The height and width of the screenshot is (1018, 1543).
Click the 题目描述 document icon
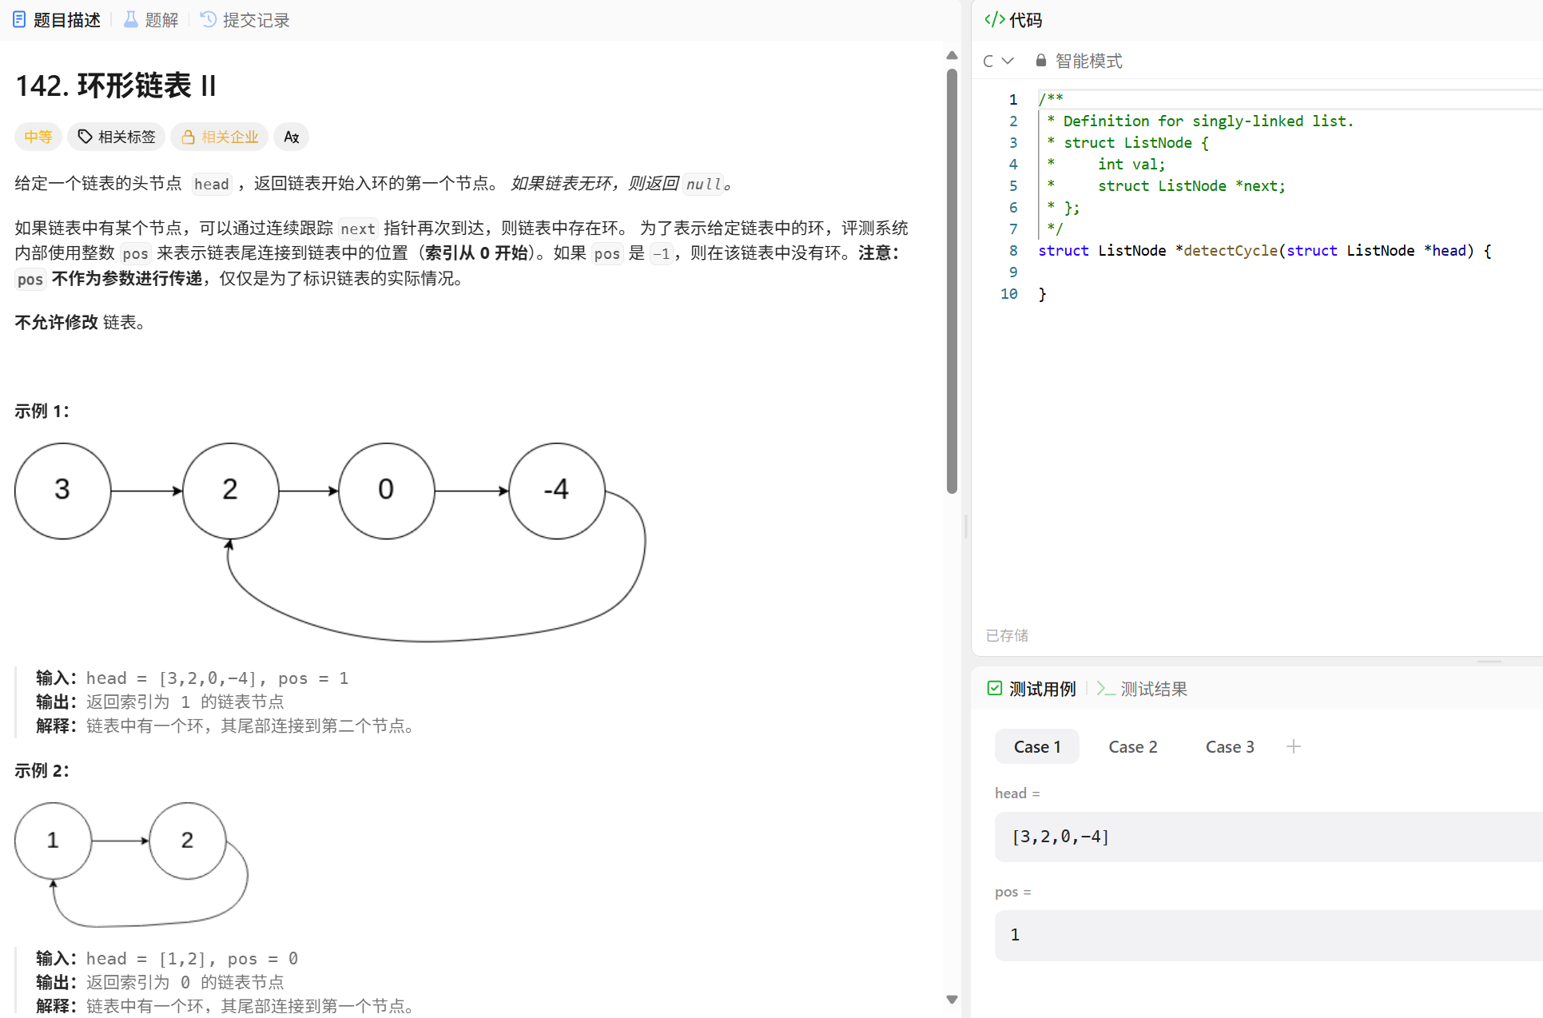19,20
